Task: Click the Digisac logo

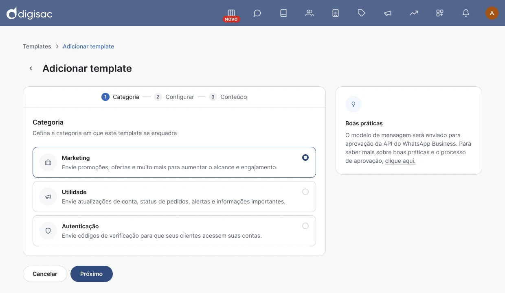Action: (30, 13)
